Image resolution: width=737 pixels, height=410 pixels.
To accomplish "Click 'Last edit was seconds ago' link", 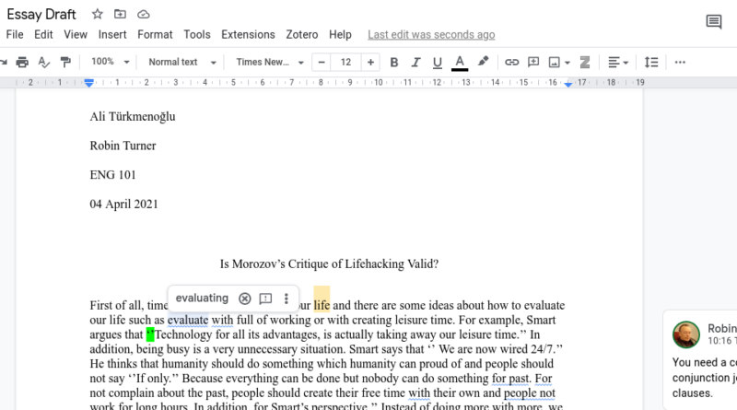I will (431, 35).
